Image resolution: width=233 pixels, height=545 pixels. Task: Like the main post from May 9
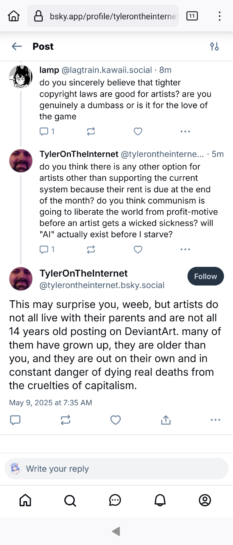point(115,420)
